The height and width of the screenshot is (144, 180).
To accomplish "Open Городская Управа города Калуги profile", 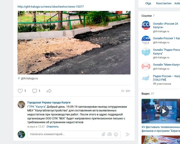I will pyautogui.click(x=49, y=102).
